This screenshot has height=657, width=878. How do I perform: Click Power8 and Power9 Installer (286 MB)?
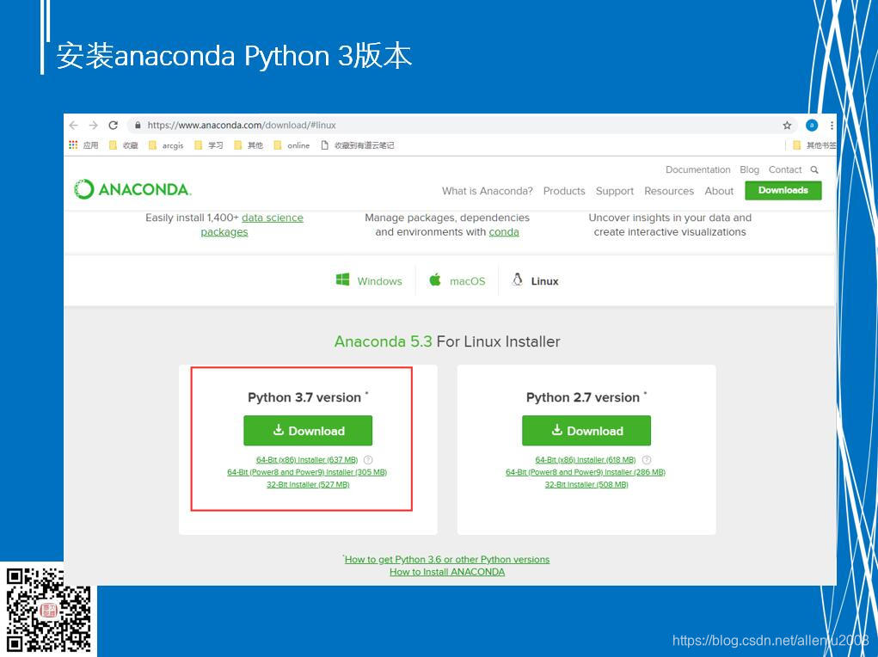click(585, 472)
